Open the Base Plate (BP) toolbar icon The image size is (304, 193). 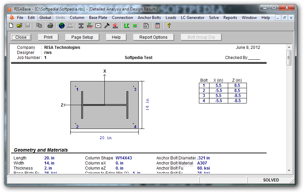89,25
